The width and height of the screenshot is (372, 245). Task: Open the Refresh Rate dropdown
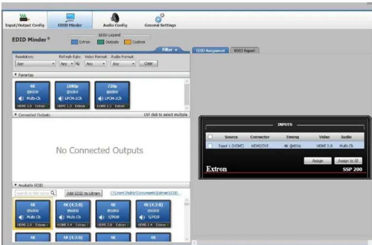(x=66, y=63)
